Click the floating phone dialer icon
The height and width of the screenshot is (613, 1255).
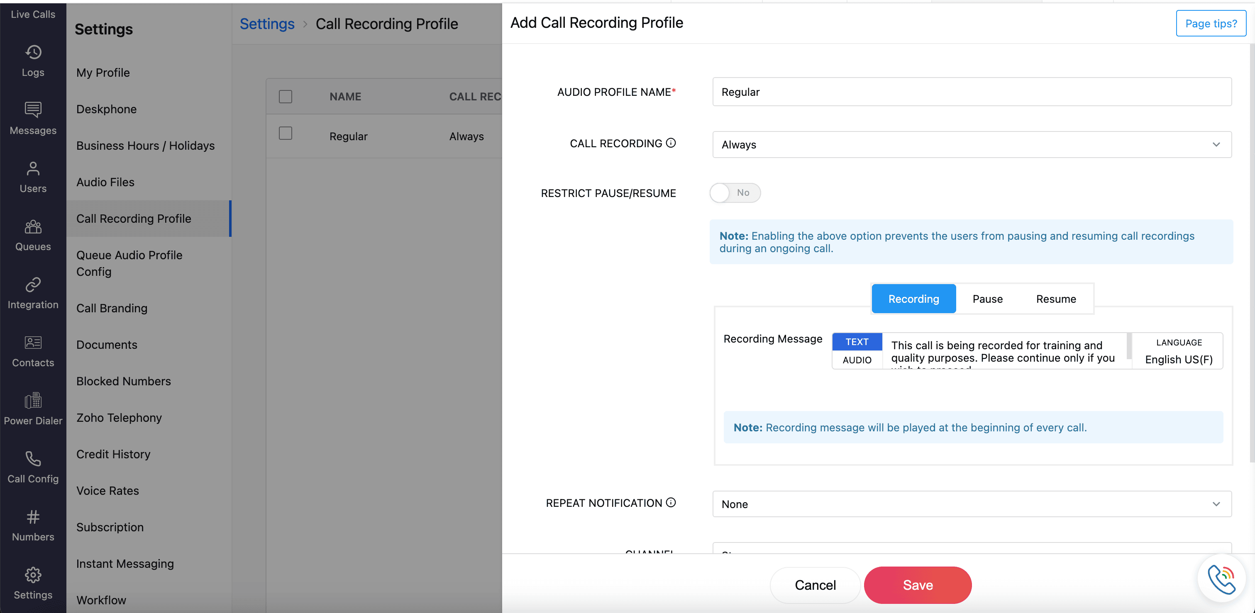[x=1221, y=579]
